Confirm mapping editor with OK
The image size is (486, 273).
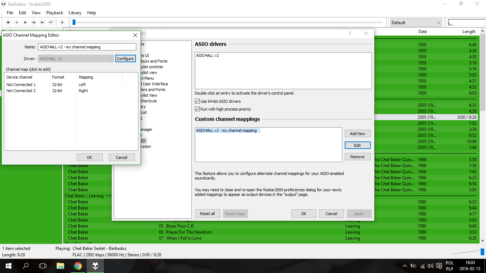[x=90, y=157]
